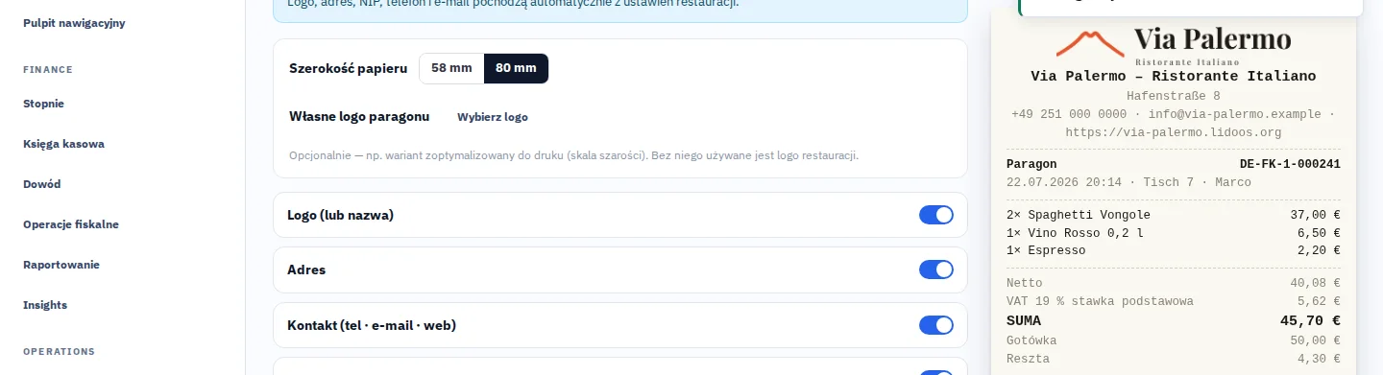Click VAT 19 % stawka podstawowa line
The height and width of the screenshot is (375, 1383).
[1174, 301]
